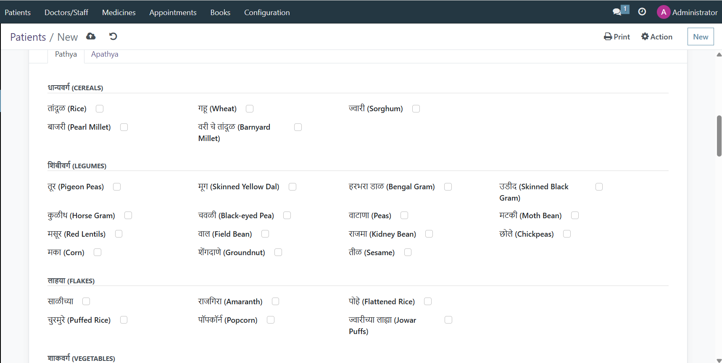Open the chat messages icon
The height and width of the screenshot is (363, 722).
tap(617, 12)
